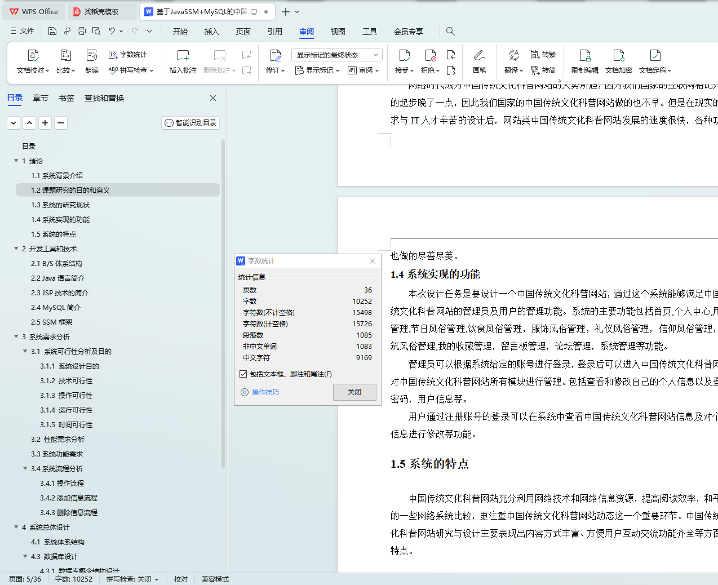
Task: Click the 操作技巧 link in dialog
Action: click(x=265, y=392)
